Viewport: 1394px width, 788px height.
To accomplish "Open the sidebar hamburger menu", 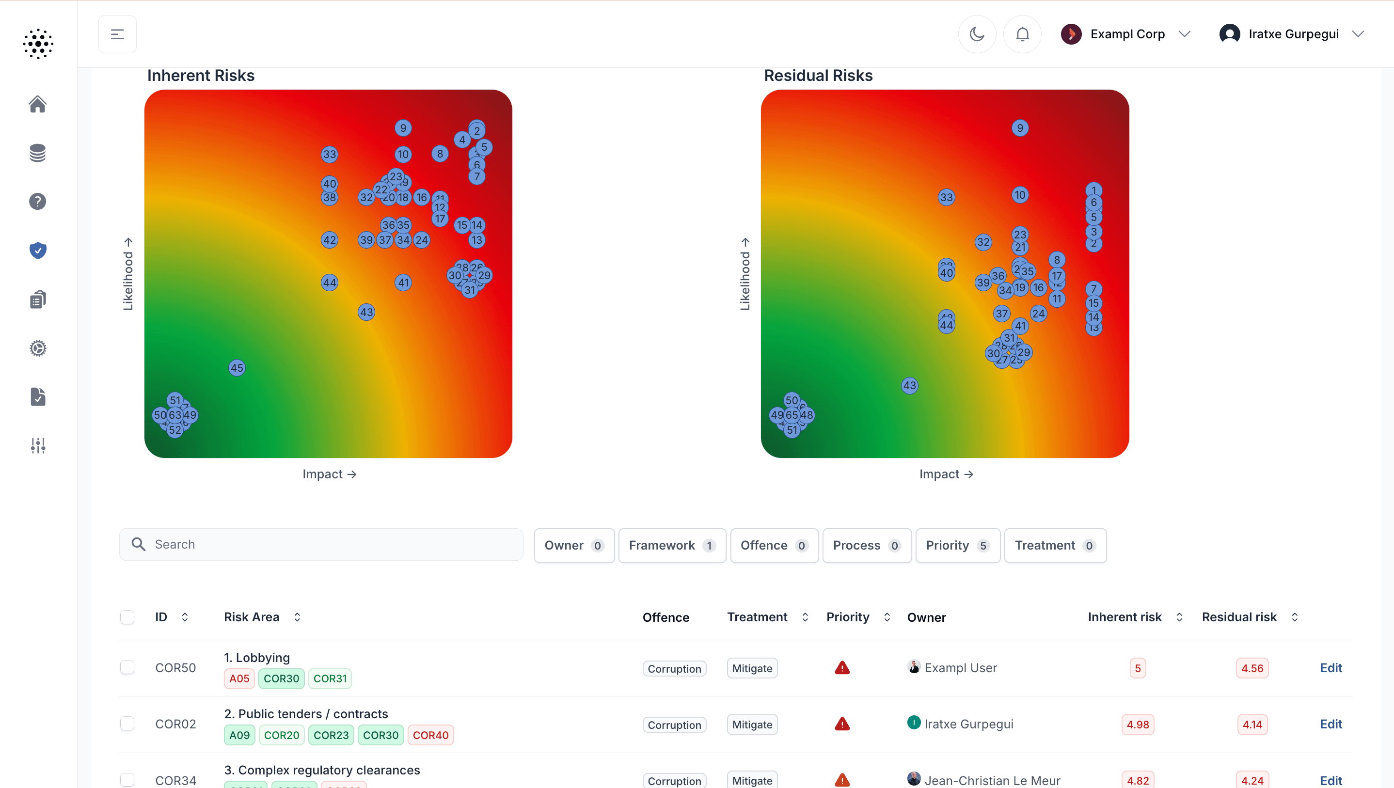I will [117, 33].
